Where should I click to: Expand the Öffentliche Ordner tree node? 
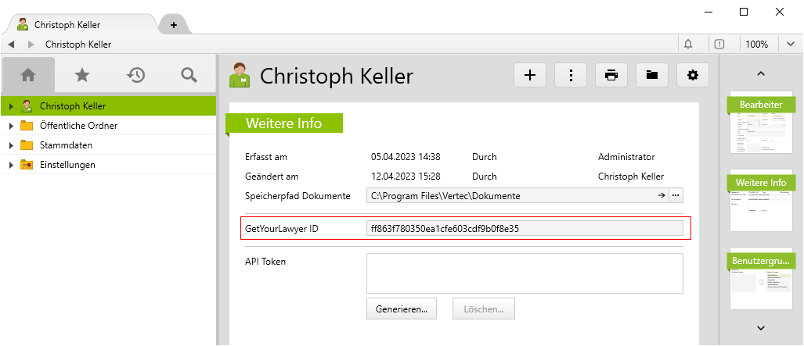(x=11, y=126)
